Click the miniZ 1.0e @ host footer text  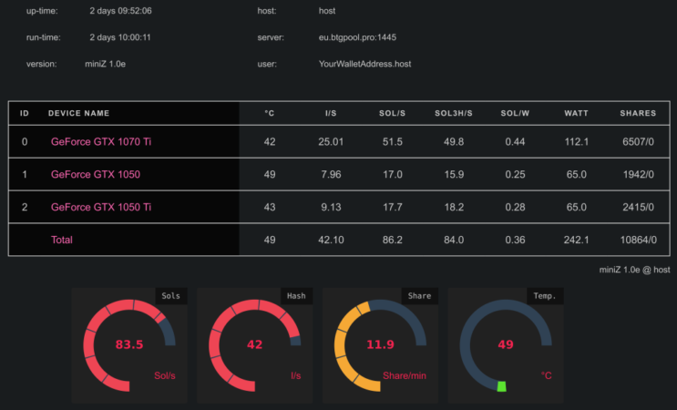pos(634,270)
